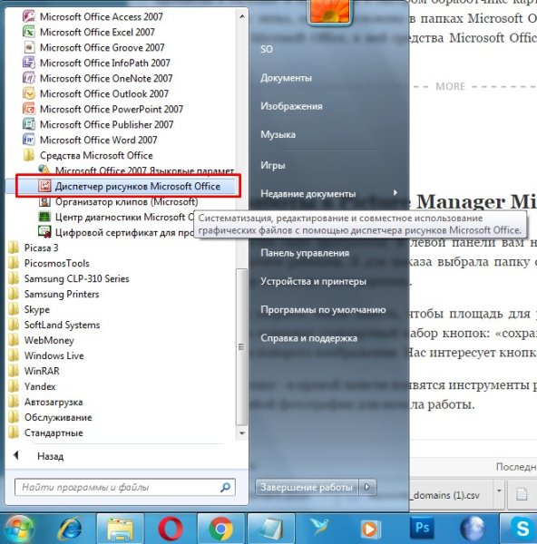Image resolution: width=537 pixels, height=544 pixels.
Task: Open Microsoft Office Access 2007 icon
Action: (x=29, y=16)
